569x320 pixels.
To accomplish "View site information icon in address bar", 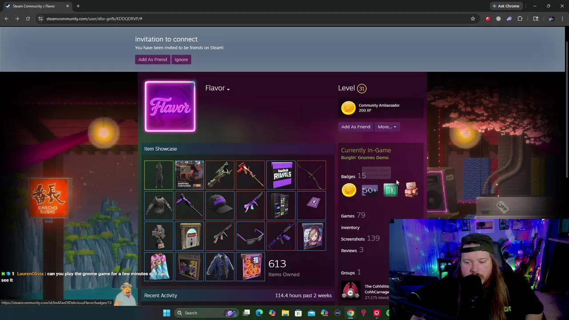I will click(40, 19).
